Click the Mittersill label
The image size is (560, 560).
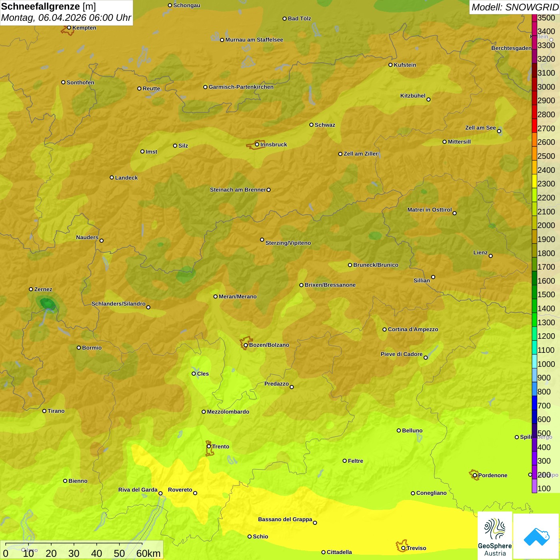pos(459,142)
